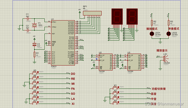Click the LED1 red LED symbol
188x108 pixels.
(x=152, y=34)
